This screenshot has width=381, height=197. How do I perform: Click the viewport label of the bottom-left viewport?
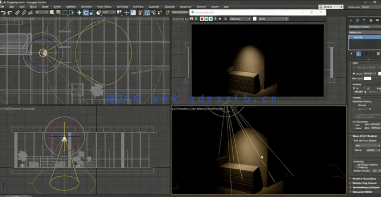click(x=18, y=109)
